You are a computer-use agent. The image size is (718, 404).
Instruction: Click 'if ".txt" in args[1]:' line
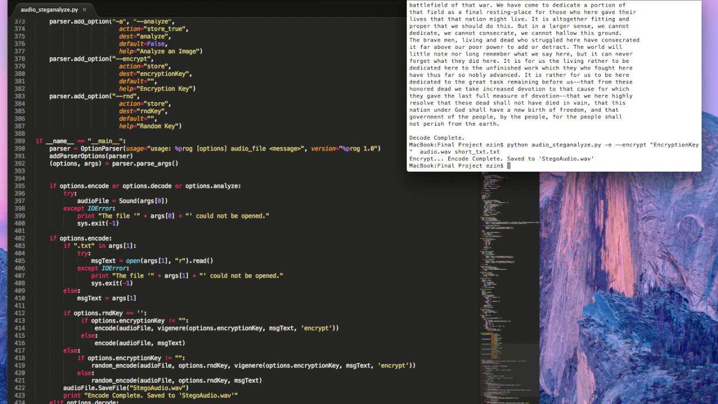pyautogui.click(x=100, y=246)
